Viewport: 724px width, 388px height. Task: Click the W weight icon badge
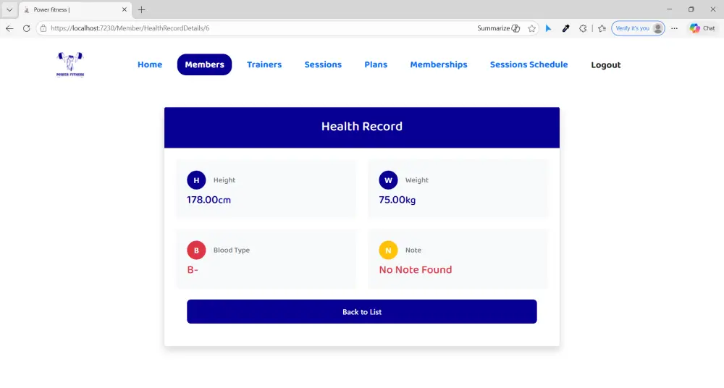[x=388, y=180]
